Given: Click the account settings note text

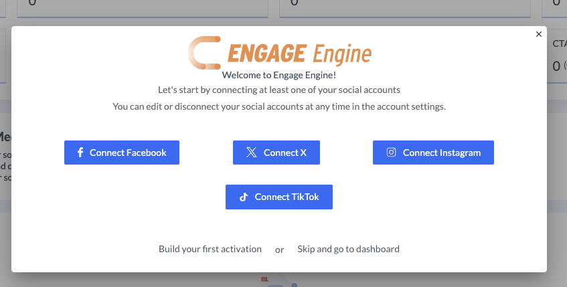Looking at the screenshot, I should coord(278,106).
